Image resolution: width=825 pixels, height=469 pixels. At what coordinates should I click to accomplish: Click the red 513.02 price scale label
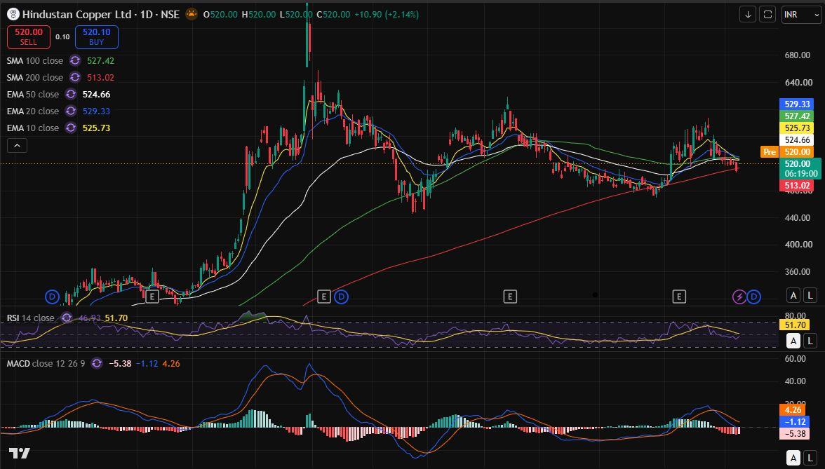[x=797, y=185]
